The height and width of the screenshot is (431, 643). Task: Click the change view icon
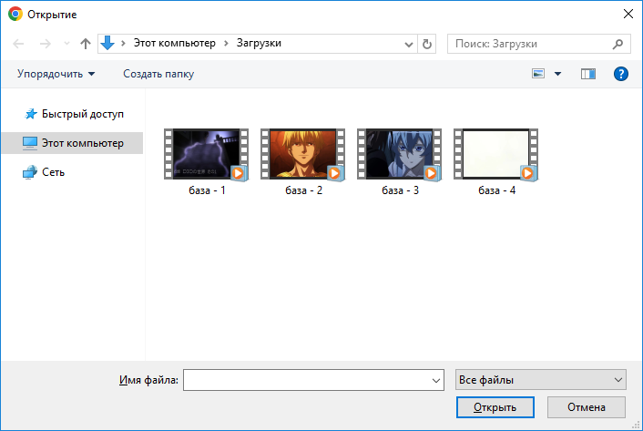click(x=538, y=74)
